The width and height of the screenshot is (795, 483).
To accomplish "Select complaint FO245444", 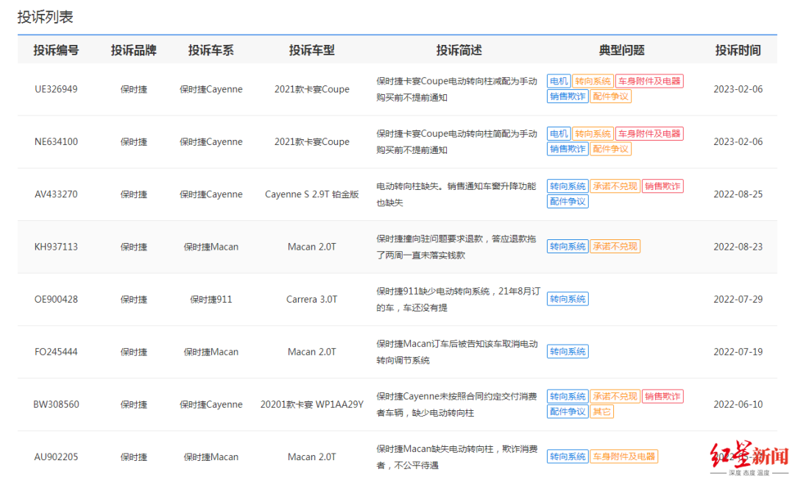I will (x=56, y=352).
